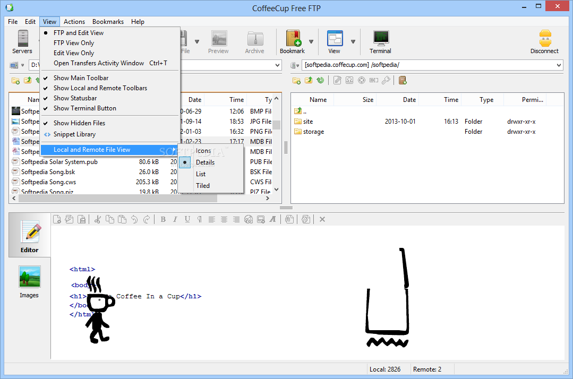Select Tiled file view option
Viewport: 573px width, 379px height.
pos(211,185)
